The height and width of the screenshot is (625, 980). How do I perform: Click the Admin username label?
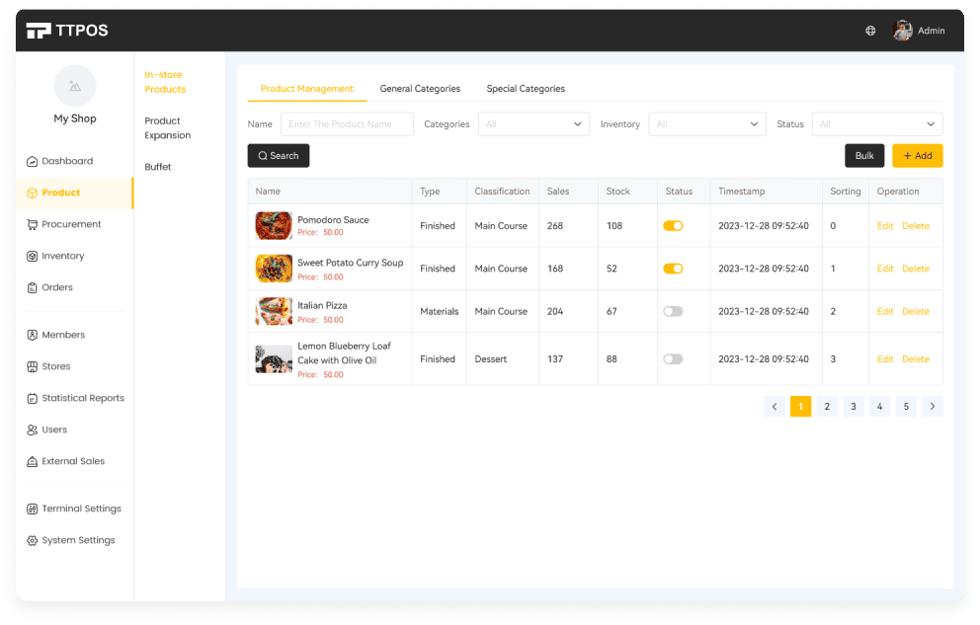932,31
